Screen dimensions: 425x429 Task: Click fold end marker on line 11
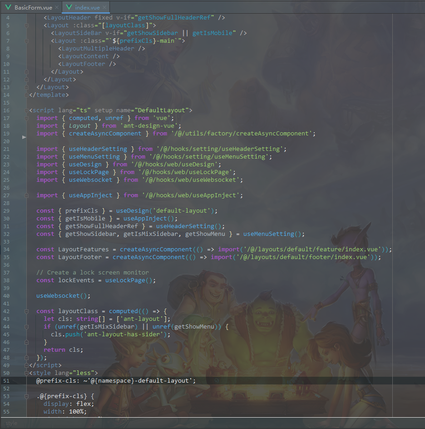(x=26, y=72)
